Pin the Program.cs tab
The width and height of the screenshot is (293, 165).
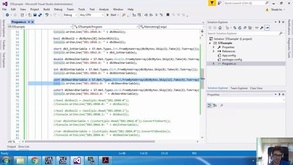point(29,22)
